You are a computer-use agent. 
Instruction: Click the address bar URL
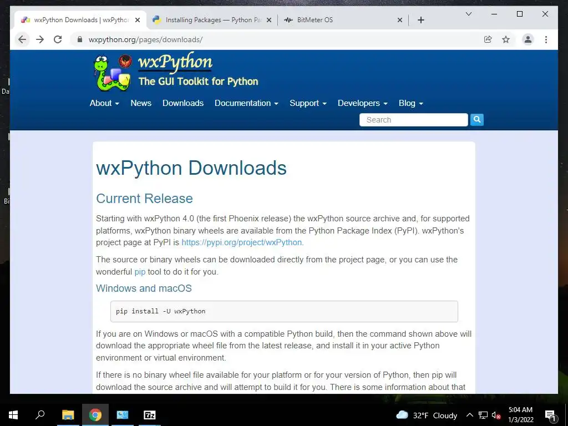tap(146, 39)
